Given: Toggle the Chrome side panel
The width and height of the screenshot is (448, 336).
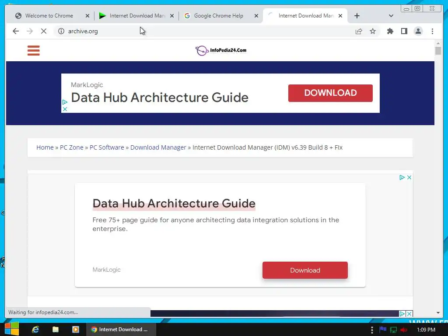Looking at the screenshot, I should coord(404,31).
